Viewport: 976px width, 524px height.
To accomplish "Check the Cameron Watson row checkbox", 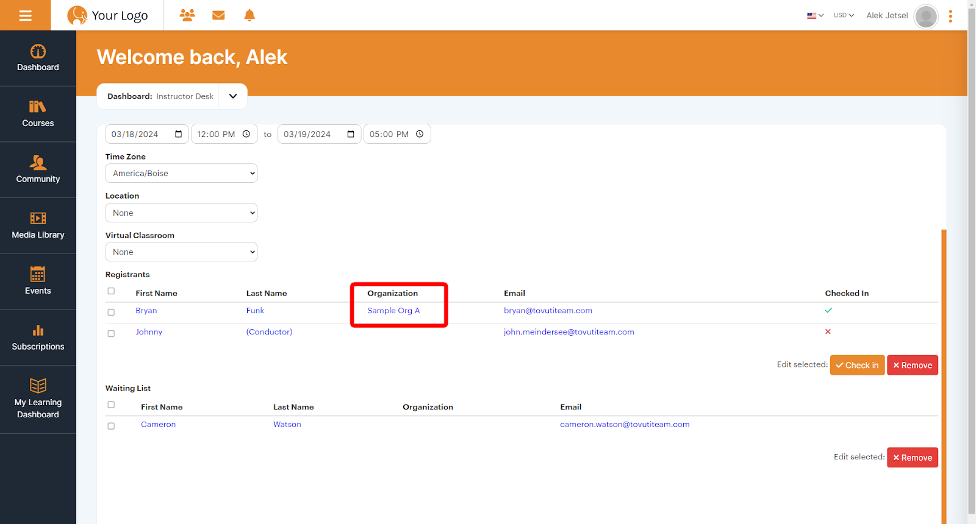I will click(x=111, y=426).
